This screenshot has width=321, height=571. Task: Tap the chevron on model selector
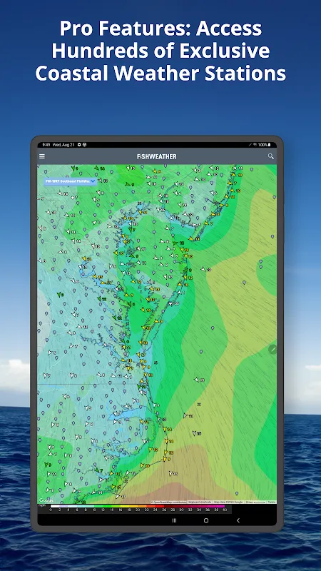tap(93, 181)
